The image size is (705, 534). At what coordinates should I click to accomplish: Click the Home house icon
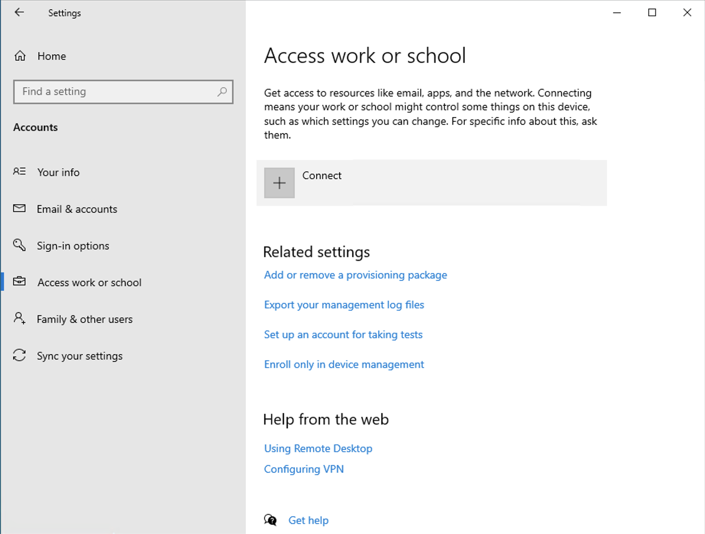[x=20, y=56]
